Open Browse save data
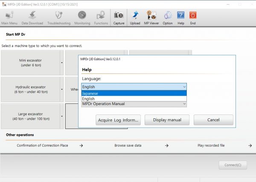 (128, 145)
